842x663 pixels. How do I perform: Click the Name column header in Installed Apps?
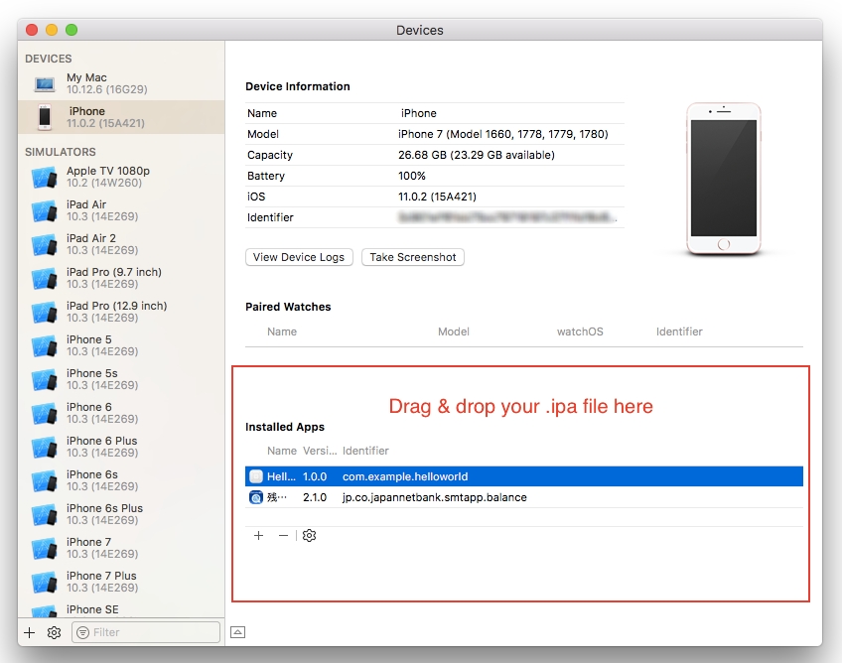tap(282, 451)
